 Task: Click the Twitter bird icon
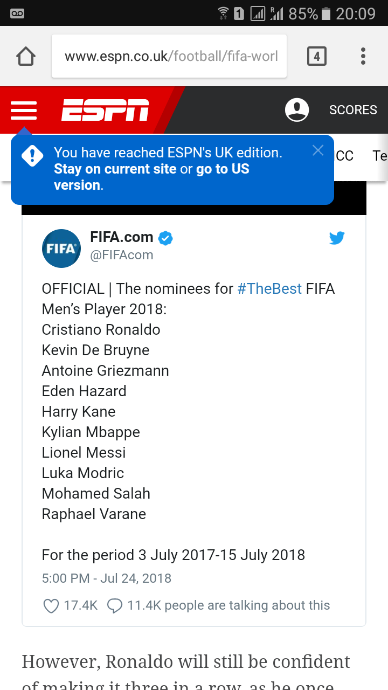coord(337,238)
